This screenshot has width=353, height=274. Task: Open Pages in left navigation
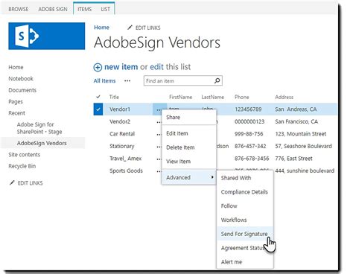pos(16,101)
